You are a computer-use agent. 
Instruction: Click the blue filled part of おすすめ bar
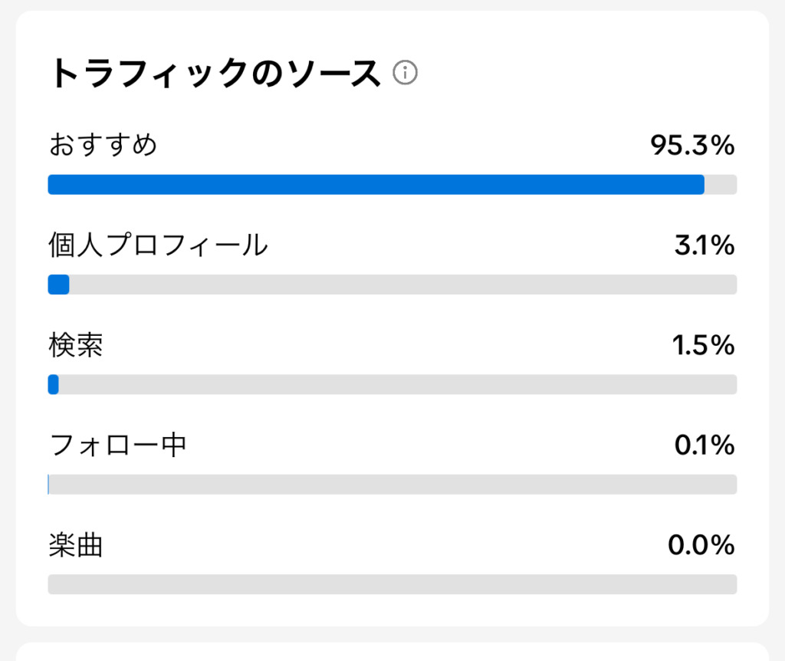click(x=376, y=185)
